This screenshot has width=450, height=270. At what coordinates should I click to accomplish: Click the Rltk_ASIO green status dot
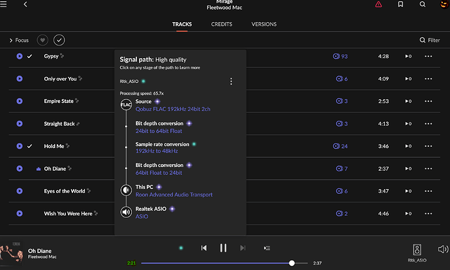click(143, 82)
